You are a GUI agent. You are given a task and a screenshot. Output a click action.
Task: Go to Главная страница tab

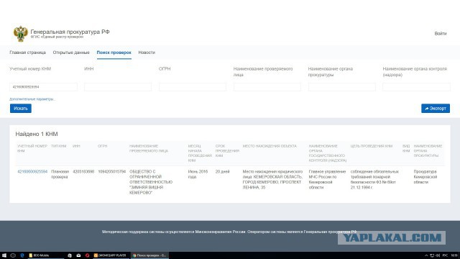[x=27, y=53]
